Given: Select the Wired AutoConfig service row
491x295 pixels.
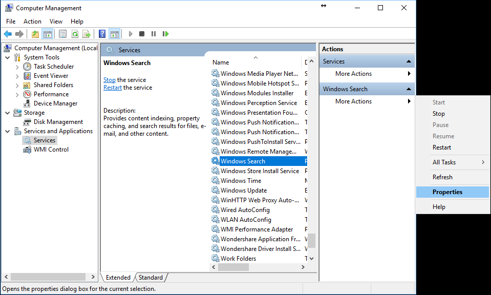Looking at the screenshot, I should pyautogui.click(x=259, y=210).
